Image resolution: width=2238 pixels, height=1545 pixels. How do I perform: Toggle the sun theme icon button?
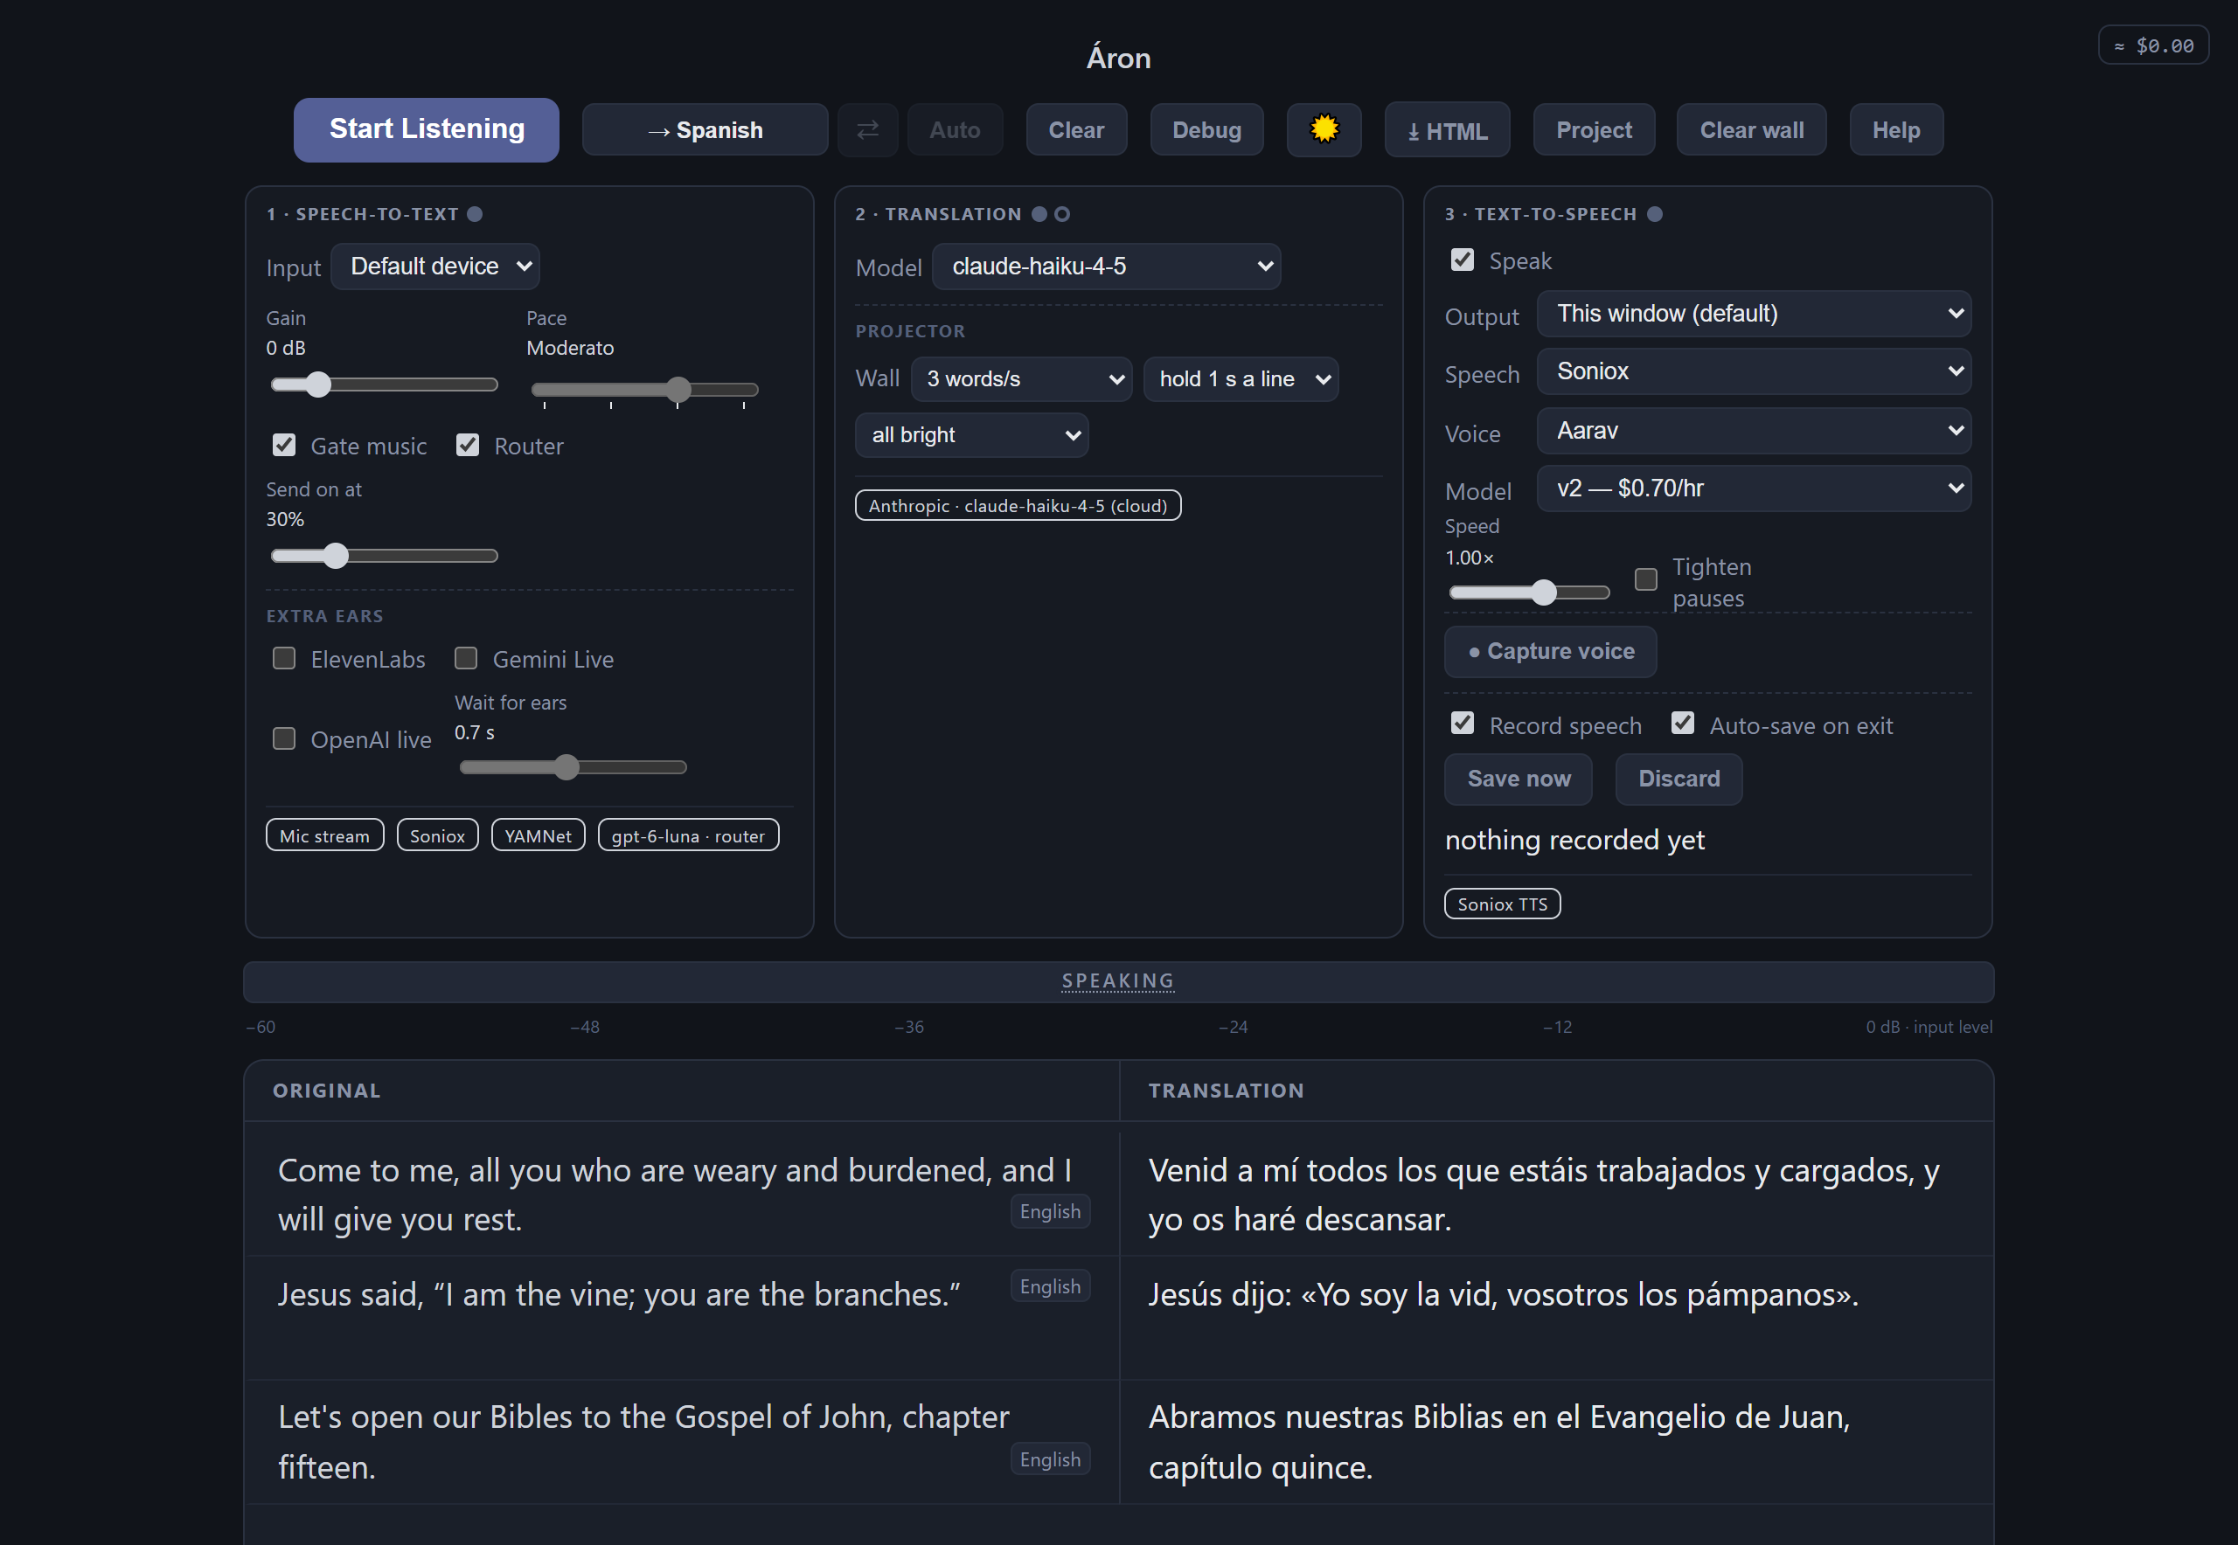(1323, 129)
